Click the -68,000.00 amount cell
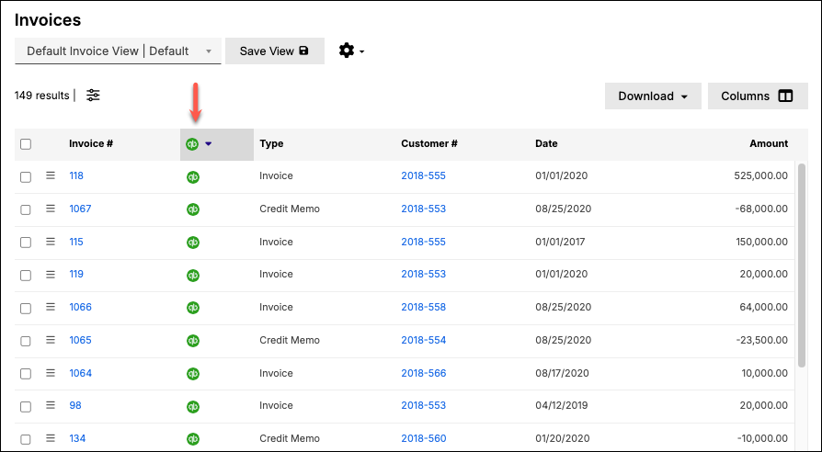The height and width of the screenshot is (452, 822). click(x=761, y=209)
